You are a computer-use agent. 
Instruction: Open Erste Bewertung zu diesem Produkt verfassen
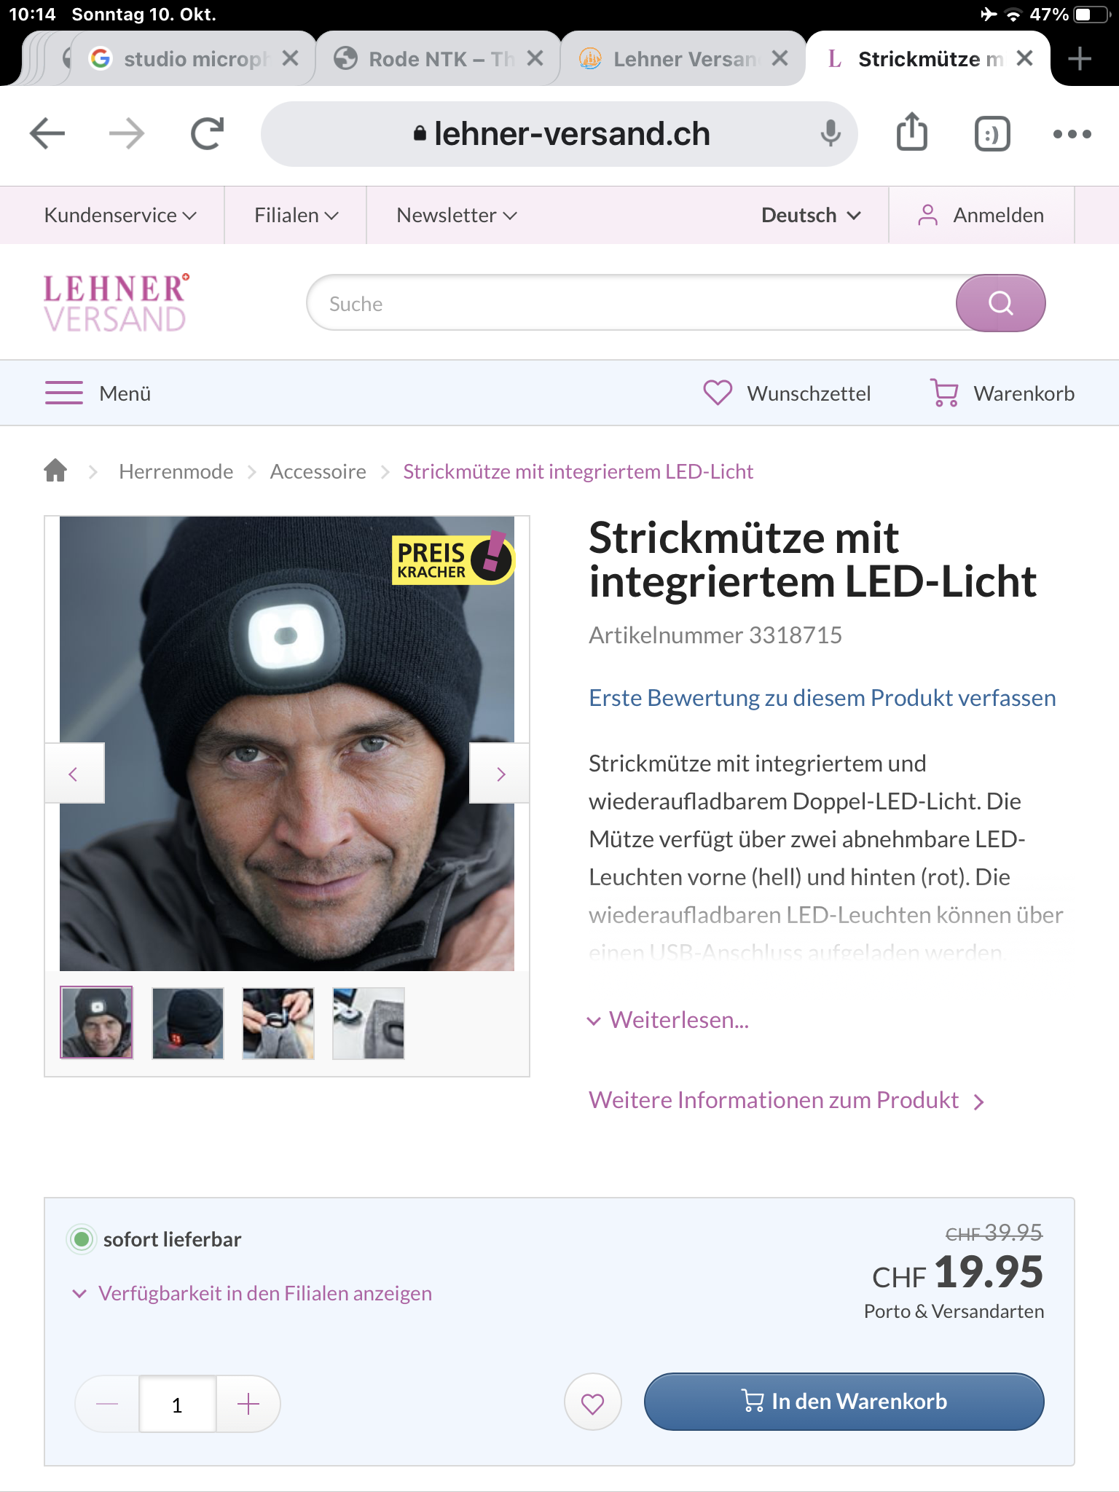click(x=822, y=698)
